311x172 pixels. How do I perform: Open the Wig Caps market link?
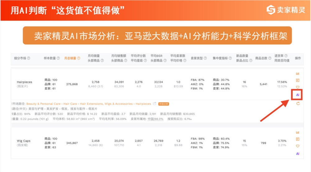24,141
